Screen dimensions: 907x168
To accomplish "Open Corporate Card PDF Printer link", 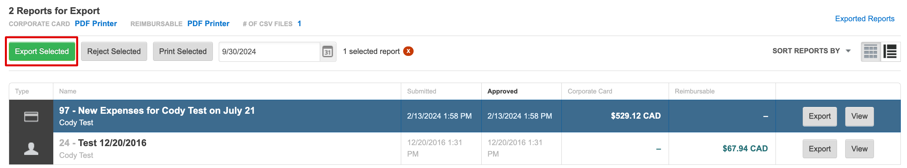I will pos(96,24).
